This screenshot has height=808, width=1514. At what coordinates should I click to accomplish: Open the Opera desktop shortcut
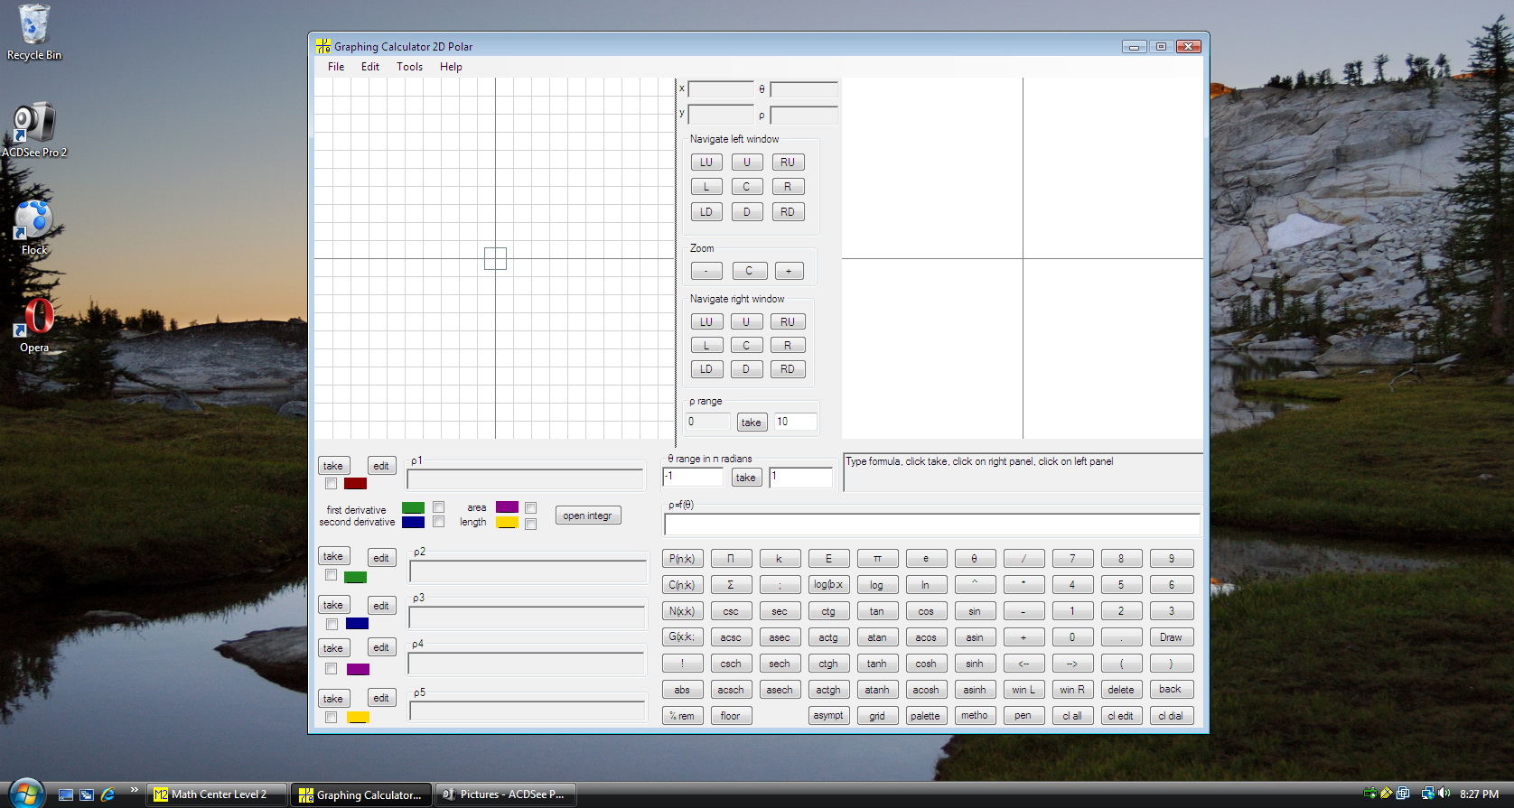coord(34,325)
